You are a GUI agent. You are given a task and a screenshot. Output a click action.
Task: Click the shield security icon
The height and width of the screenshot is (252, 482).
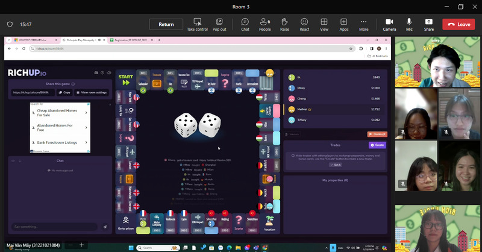(10, 24)
